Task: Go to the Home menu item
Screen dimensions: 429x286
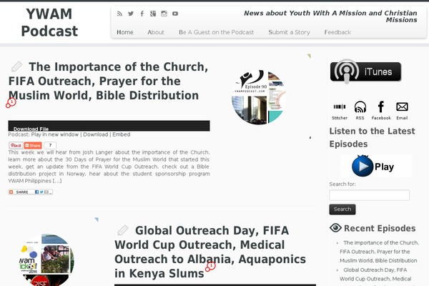Action: [125, 32]
